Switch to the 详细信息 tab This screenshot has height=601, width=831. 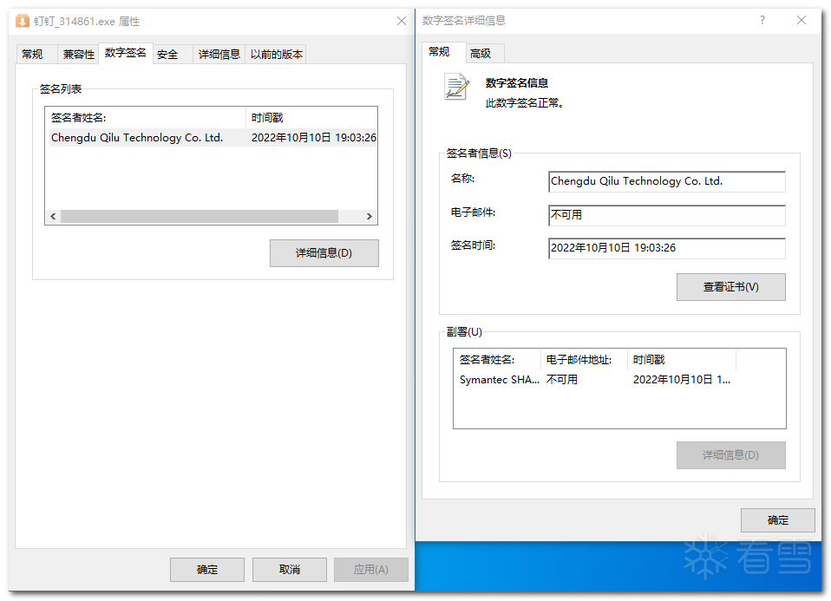pos(219,54)
